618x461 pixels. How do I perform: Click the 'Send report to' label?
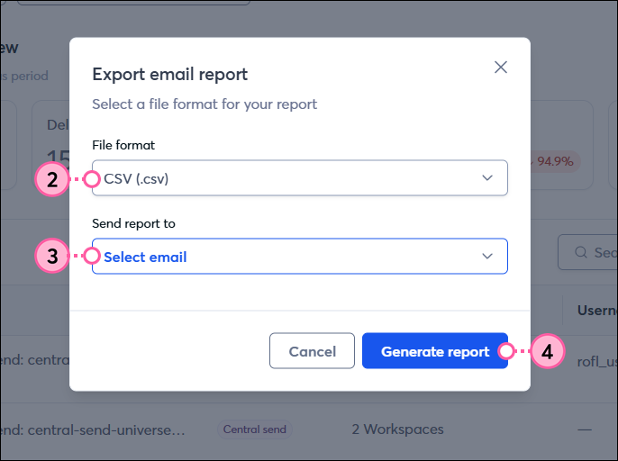(133, 223)
